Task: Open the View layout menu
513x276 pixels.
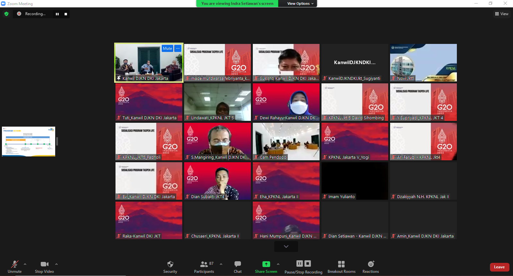Action: (x=502, y=14)
